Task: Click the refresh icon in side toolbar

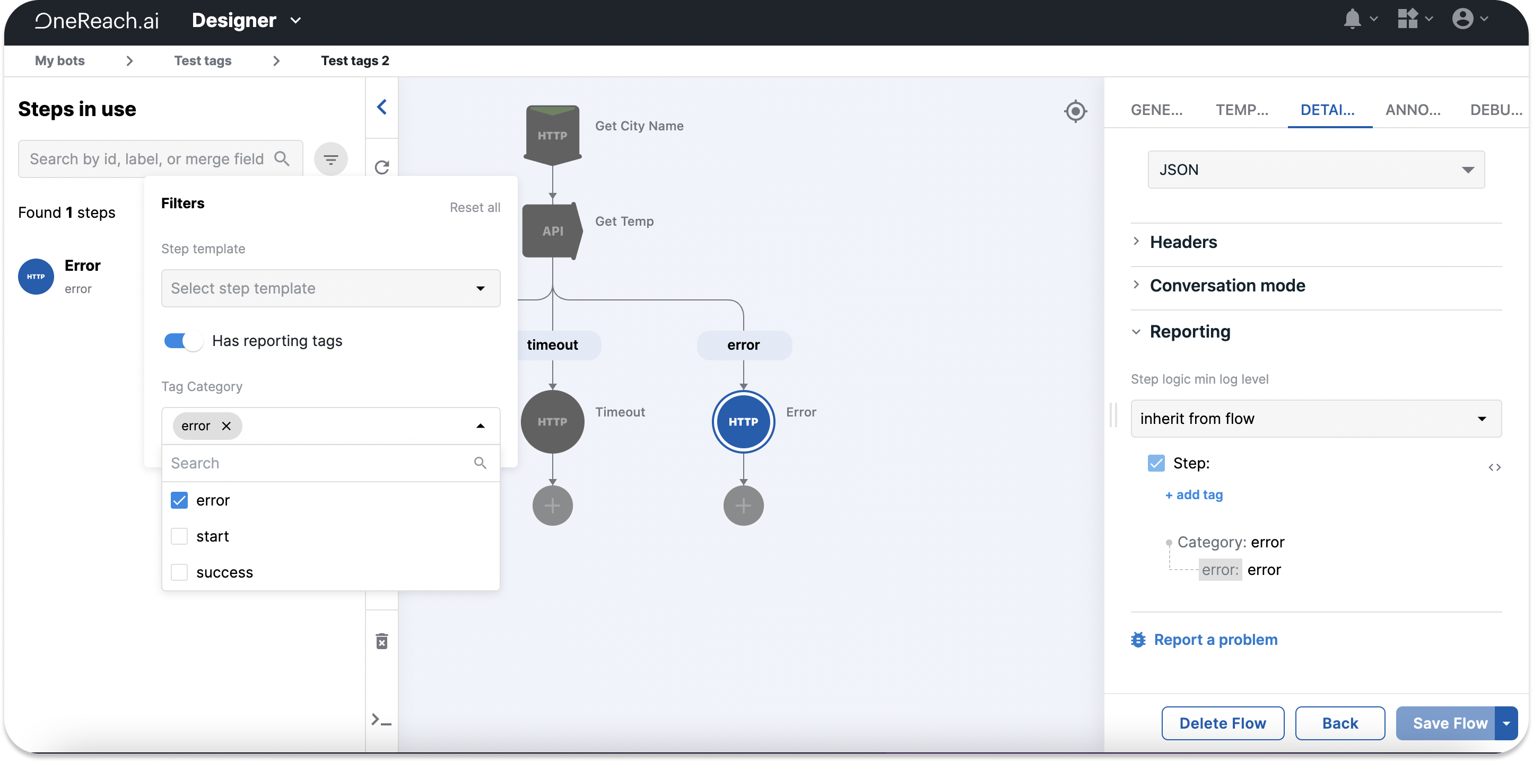Action: click(x=382, y=167)
